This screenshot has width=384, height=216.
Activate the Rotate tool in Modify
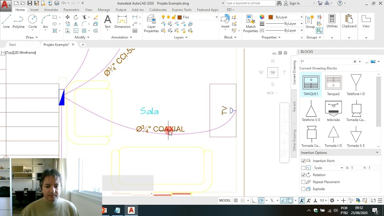[76, 17]
